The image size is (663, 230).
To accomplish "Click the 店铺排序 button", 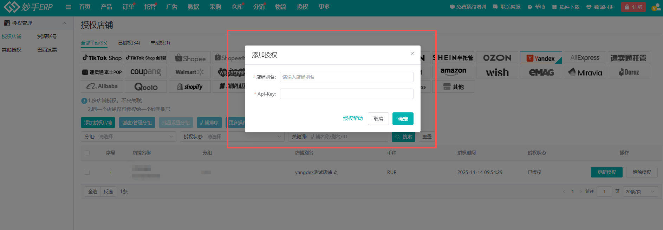I will (209, 123).
